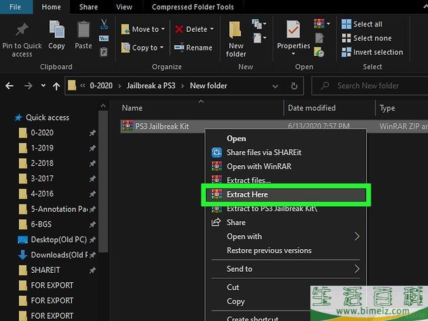The height and width of the screenshot is (321, 428).
Task: Click the Pin to Quick access icon
Action: pos(22,29)
